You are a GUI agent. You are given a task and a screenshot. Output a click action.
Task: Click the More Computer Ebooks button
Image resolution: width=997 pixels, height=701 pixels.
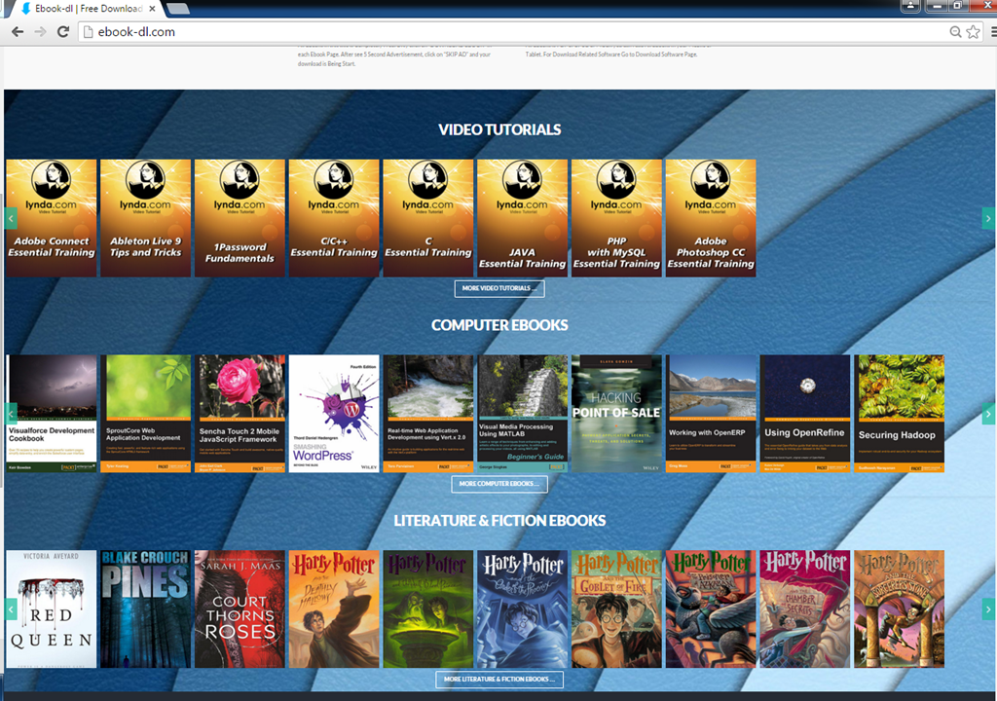click(x=499, y=484)
